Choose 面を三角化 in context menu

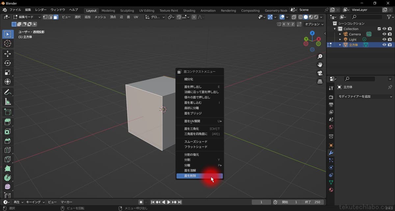(199, 129)
